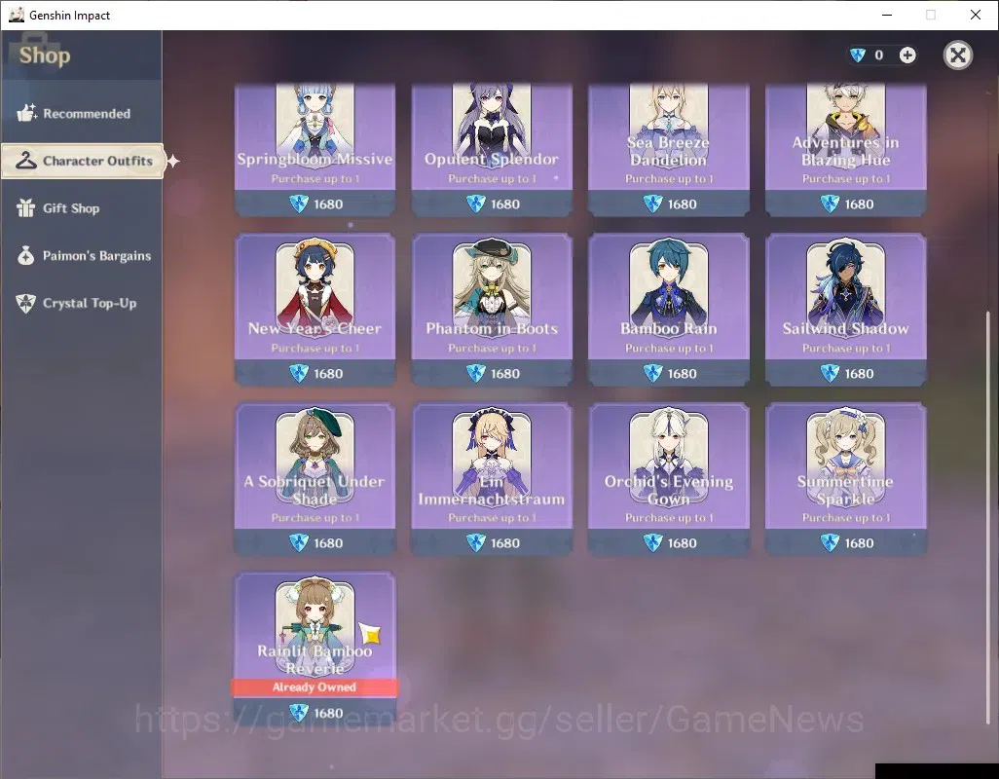The width and height of the screenshot is (999, 779).
Task: Click the 1680 price of Sea Breeze Dandelion
Action: coord(683,204)
